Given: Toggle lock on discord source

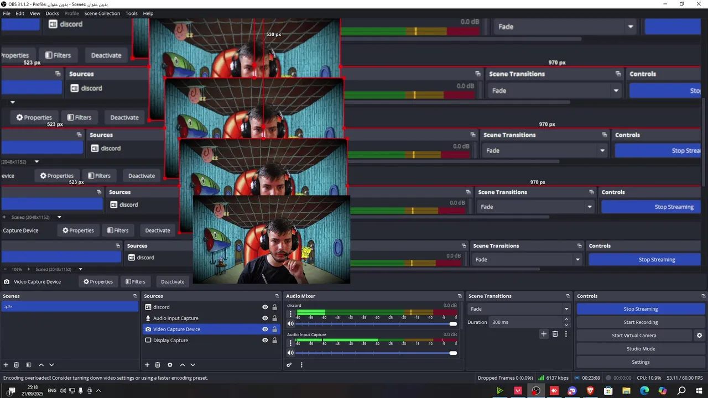Looking at the screenshot, I should pos(274,307).
